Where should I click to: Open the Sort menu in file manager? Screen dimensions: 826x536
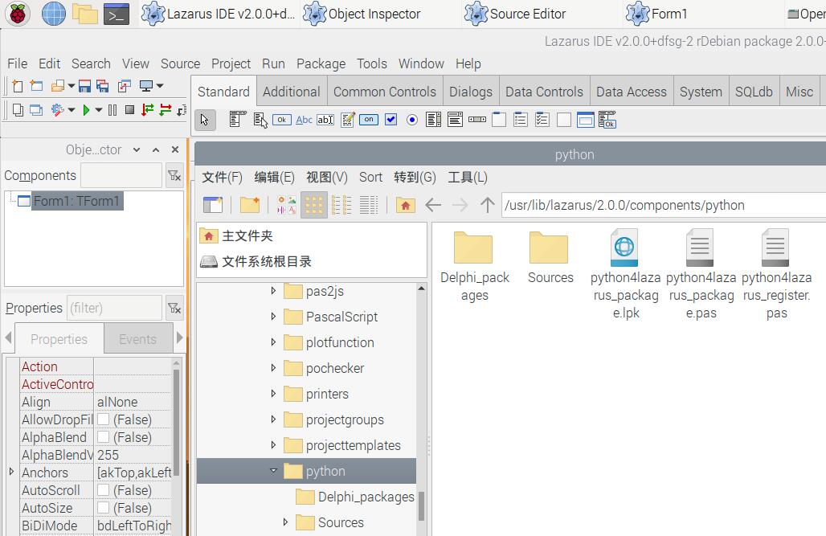371,177
